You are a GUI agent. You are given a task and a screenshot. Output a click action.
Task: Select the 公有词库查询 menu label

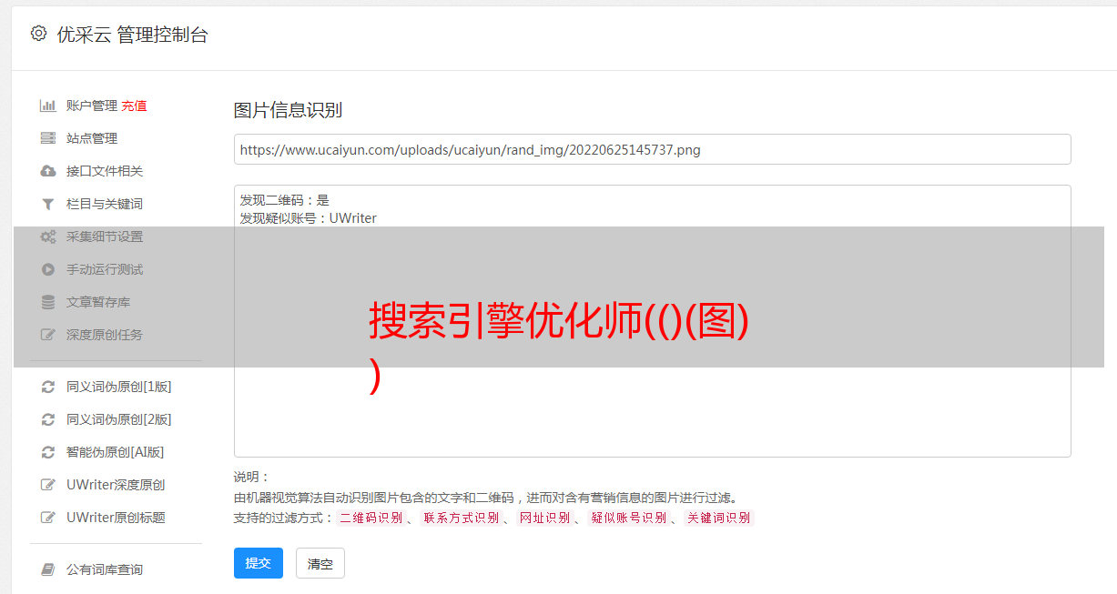click(x=105, y=569)
